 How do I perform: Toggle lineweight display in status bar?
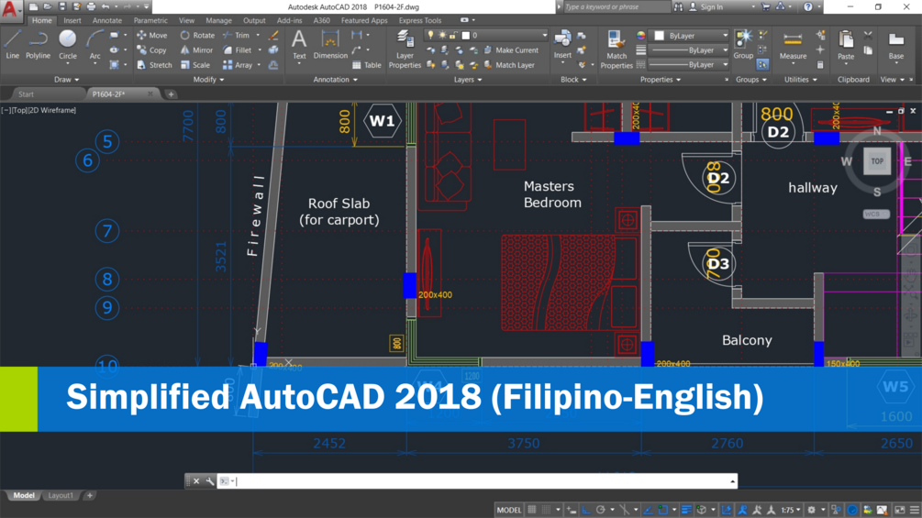click(687, 510)
